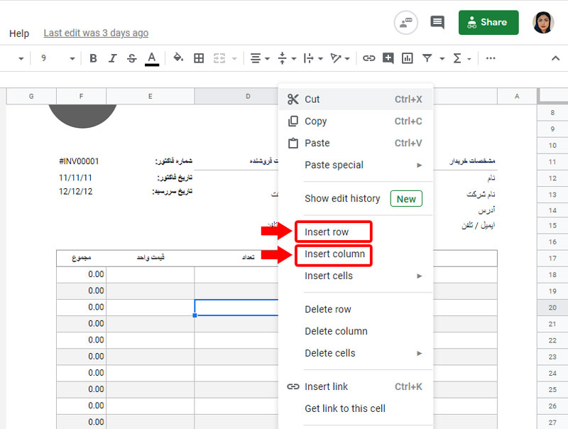Open the 'Last edit was 3 days ago' link

[96, 33]
